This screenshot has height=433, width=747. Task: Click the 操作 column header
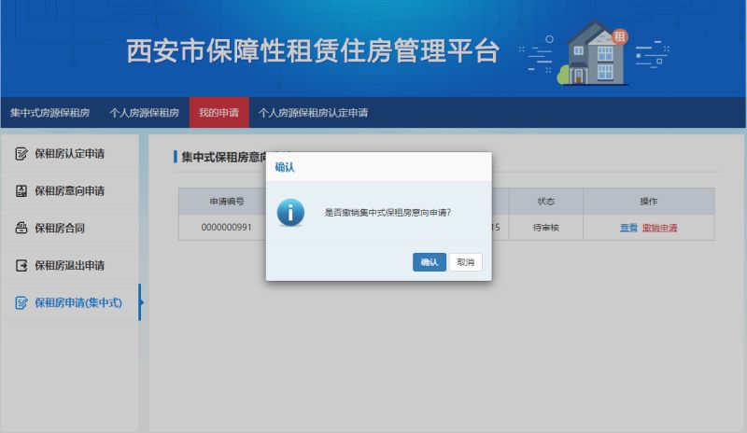(x=648, y=202)
